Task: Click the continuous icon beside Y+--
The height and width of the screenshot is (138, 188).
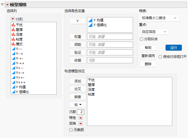Action: pos(13,68)
